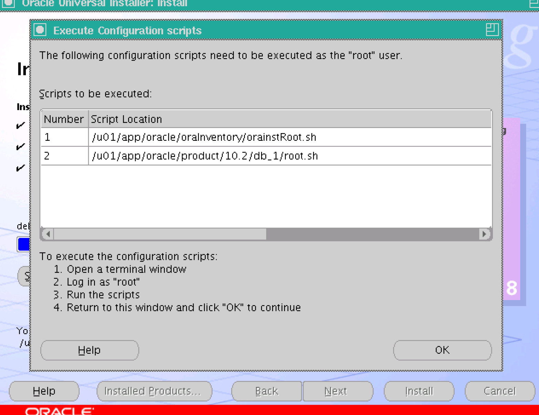Click the Install button in installer window
This screenshot has height=415, width=539.
(x=419, y=391)
